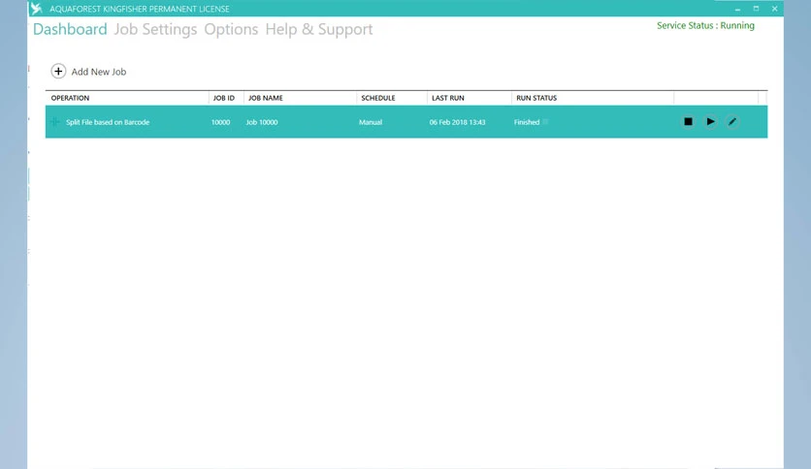Image resolution: width=811 pixels, height=469 pixels.
Task: Click the '06 Feb 2018 13:43' last run cell
Action: point(457,122)
